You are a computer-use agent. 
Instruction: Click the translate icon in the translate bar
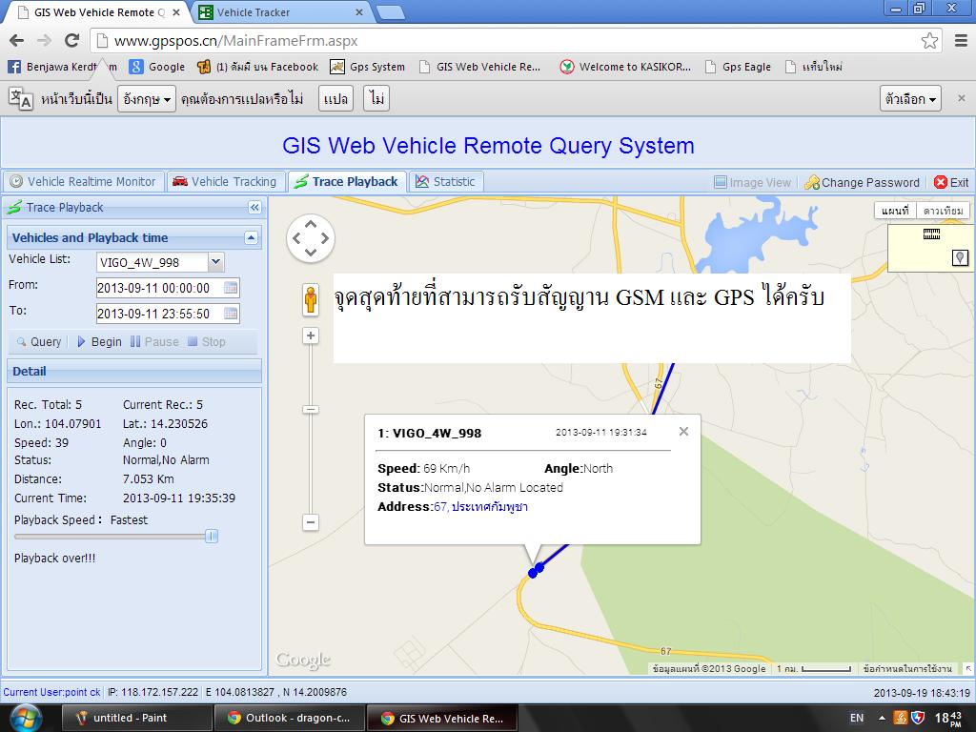click(x=21, y=98)
